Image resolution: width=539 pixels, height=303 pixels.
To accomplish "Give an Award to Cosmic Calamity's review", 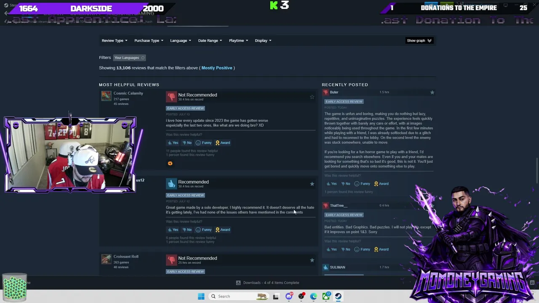I will (x=223, y=143).
